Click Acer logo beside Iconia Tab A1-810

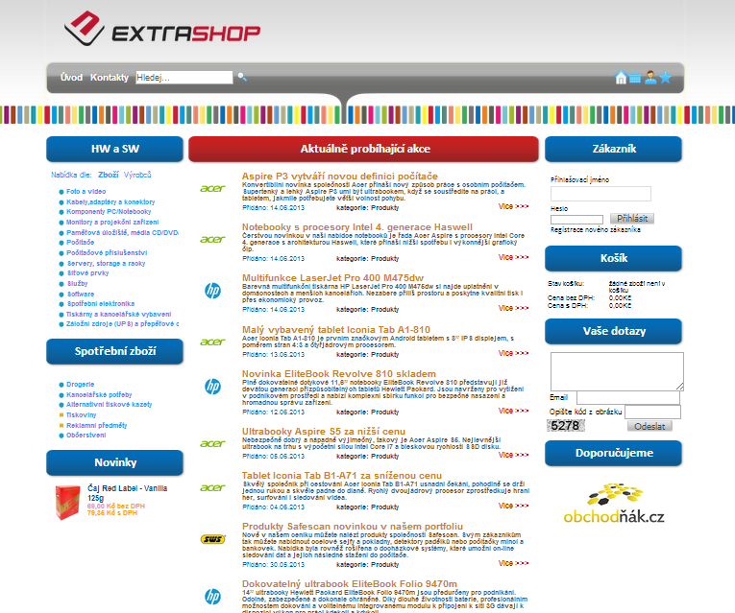pos(212,342)
